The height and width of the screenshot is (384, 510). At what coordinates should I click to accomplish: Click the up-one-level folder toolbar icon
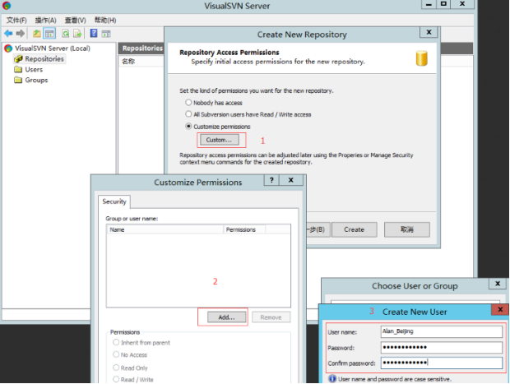point(37,33)
